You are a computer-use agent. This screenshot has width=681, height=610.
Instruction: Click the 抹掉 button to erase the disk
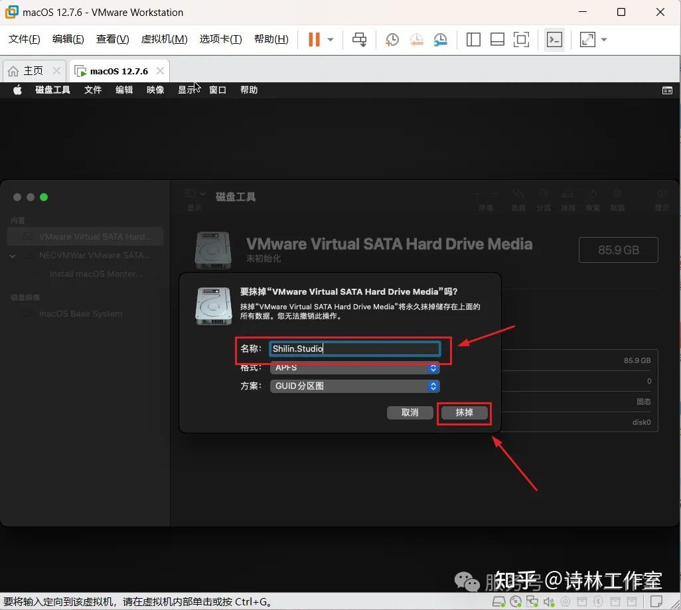[x=464, y=413]
